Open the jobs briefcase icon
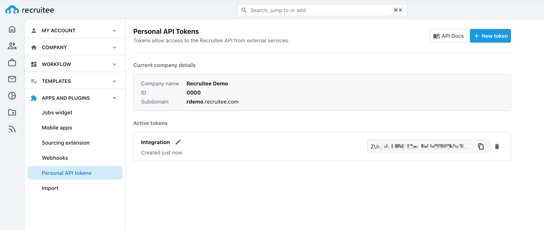 pos(12,62)
